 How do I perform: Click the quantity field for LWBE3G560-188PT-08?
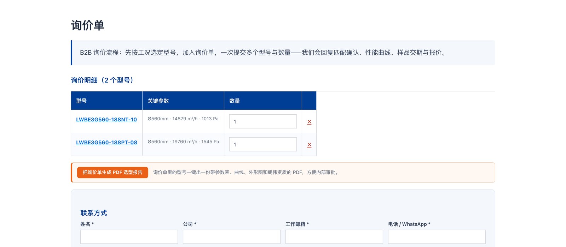(263, 144)
